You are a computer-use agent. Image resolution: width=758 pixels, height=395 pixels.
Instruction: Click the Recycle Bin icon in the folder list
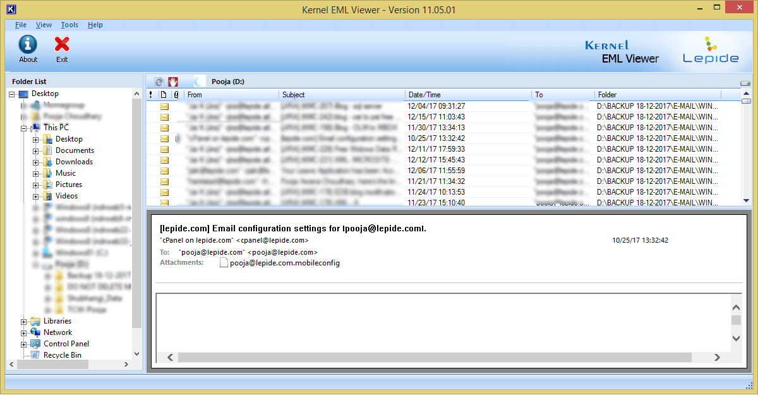tap(35, 355)
